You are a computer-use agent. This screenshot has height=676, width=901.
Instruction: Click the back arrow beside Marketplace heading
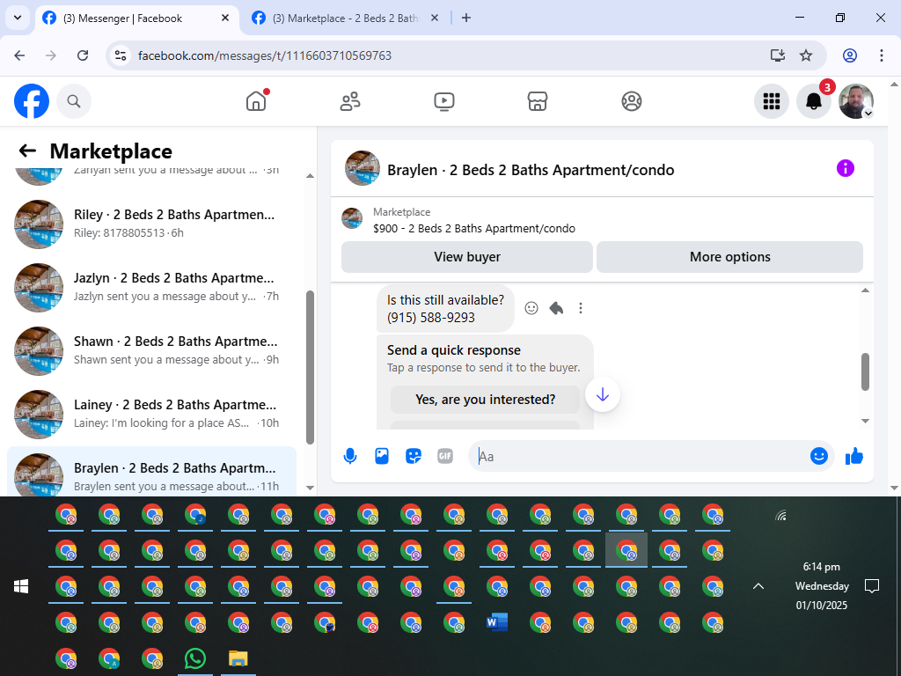tap(27, 151)
